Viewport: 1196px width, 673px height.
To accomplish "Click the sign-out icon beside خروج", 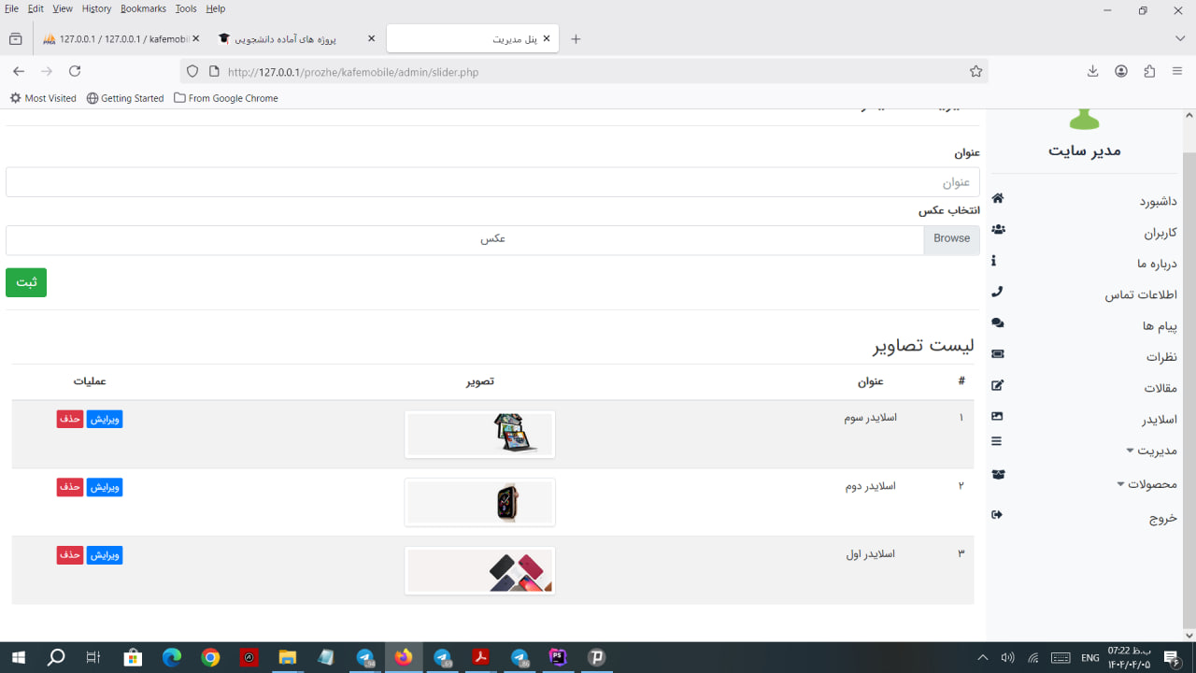I will pyautogui.click(x=997, y=515).
